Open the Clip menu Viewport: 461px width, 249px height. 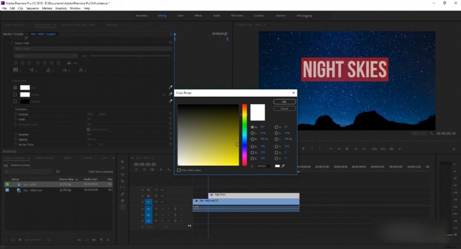click(x=21, y=8)
